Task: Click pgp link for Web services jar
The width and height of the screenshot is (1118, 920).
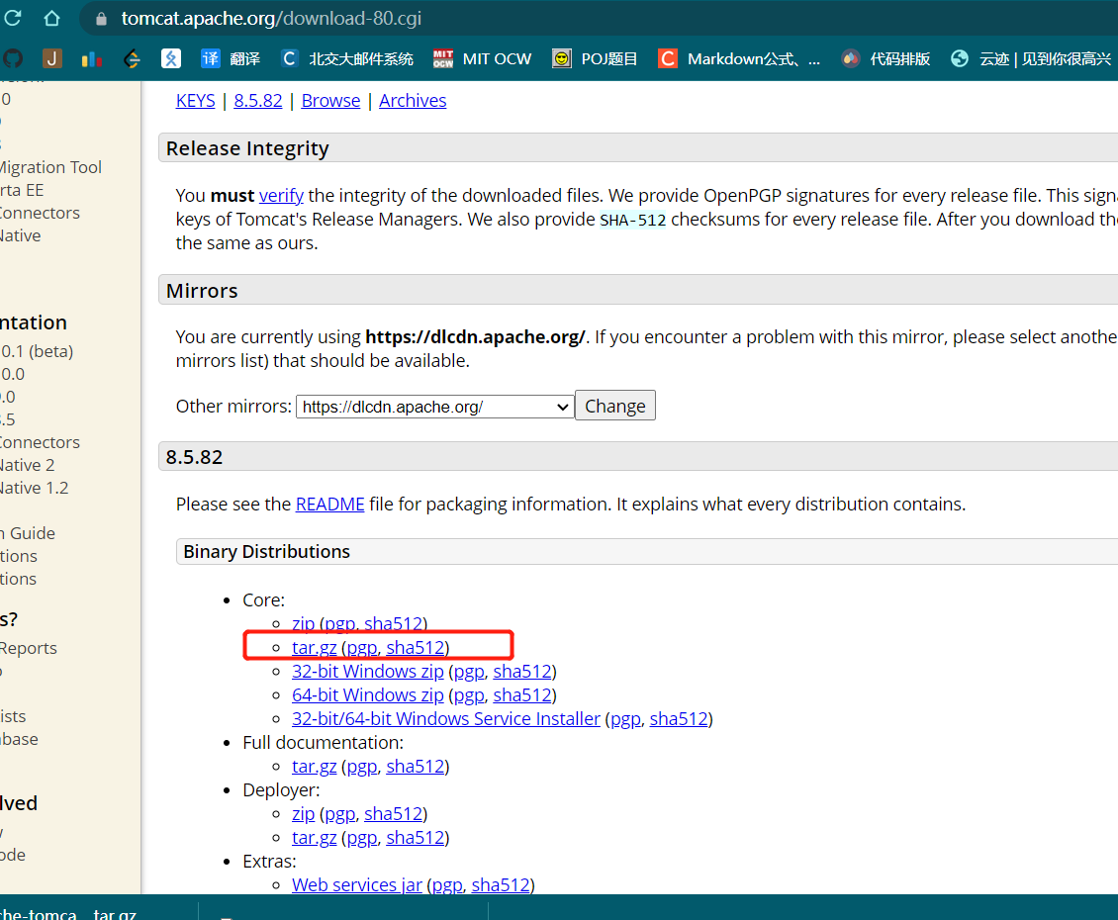Action: click(x=447, y=885)
